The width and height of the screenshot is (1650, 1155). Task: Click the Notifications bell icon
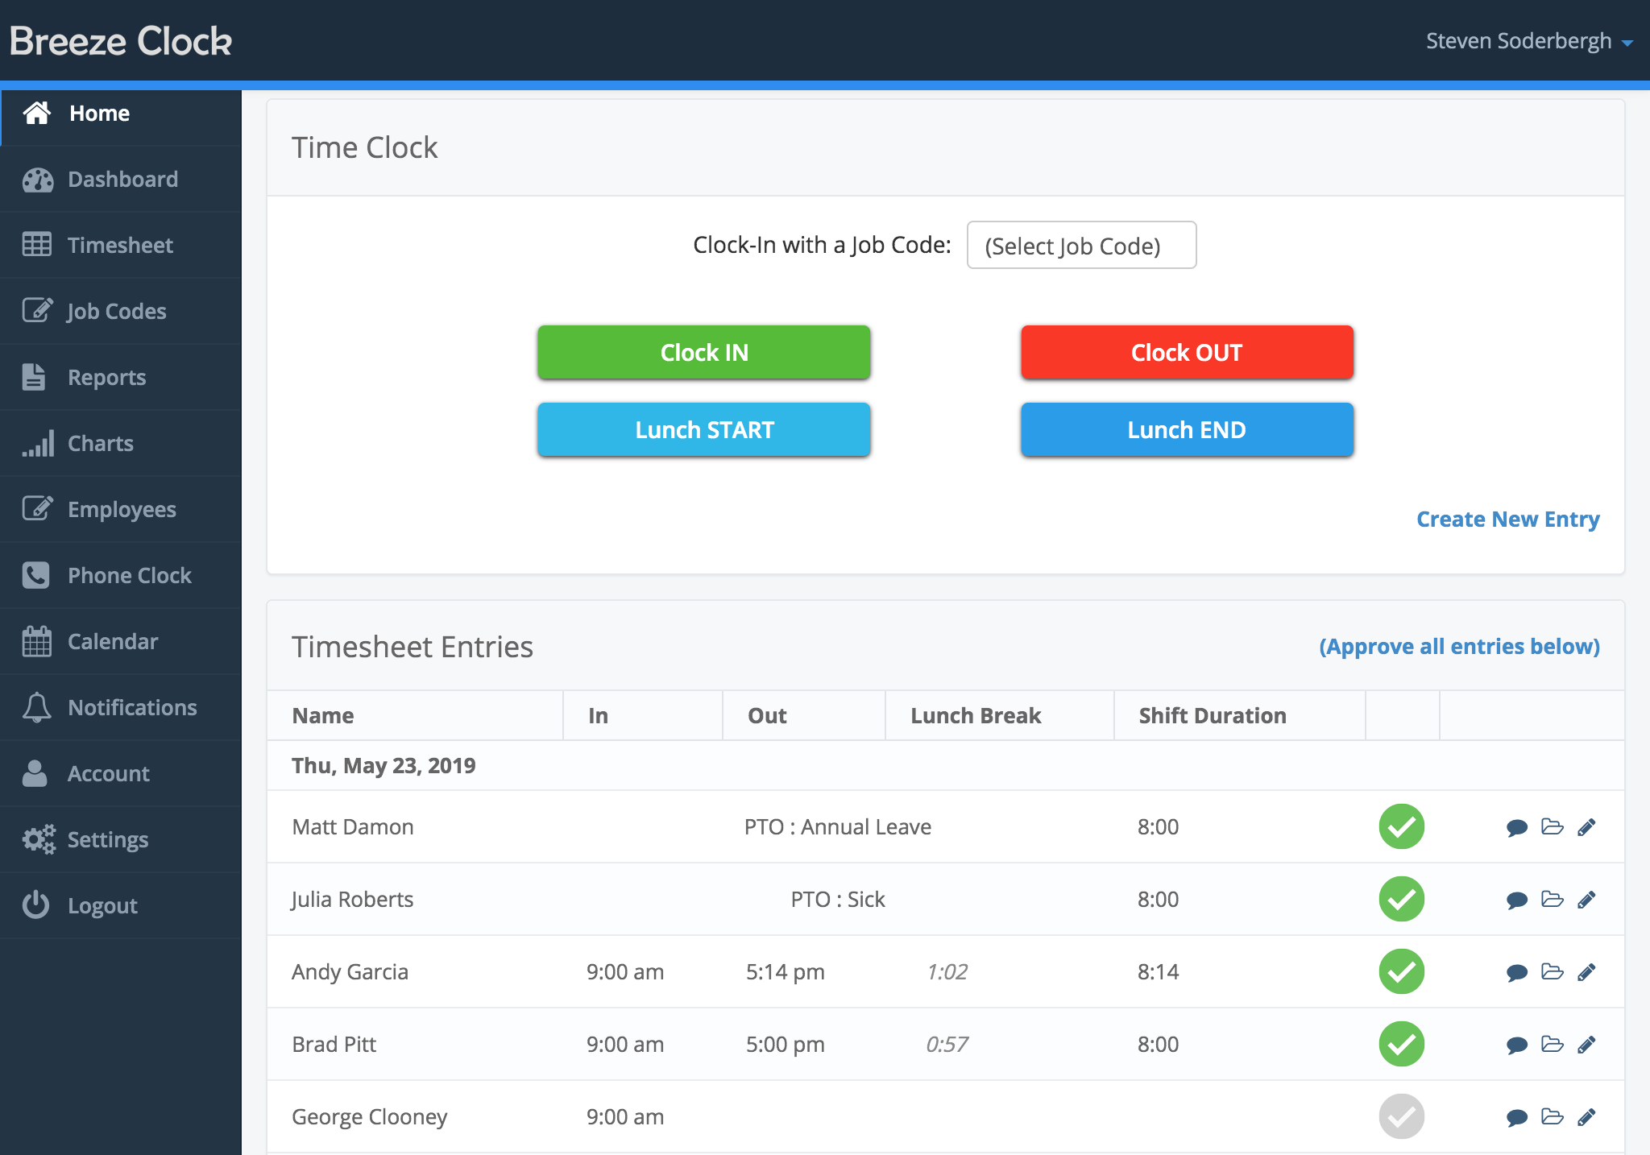click(x=37, y=707)
